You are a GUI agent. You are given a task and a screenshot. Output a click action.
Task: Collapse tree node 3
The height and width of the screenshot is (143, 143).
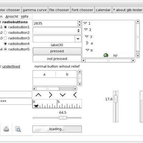[x=87, y=36]
